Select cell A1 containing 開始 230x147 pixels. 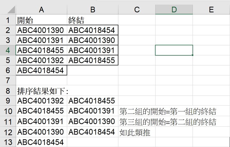(x=42, y=21)
